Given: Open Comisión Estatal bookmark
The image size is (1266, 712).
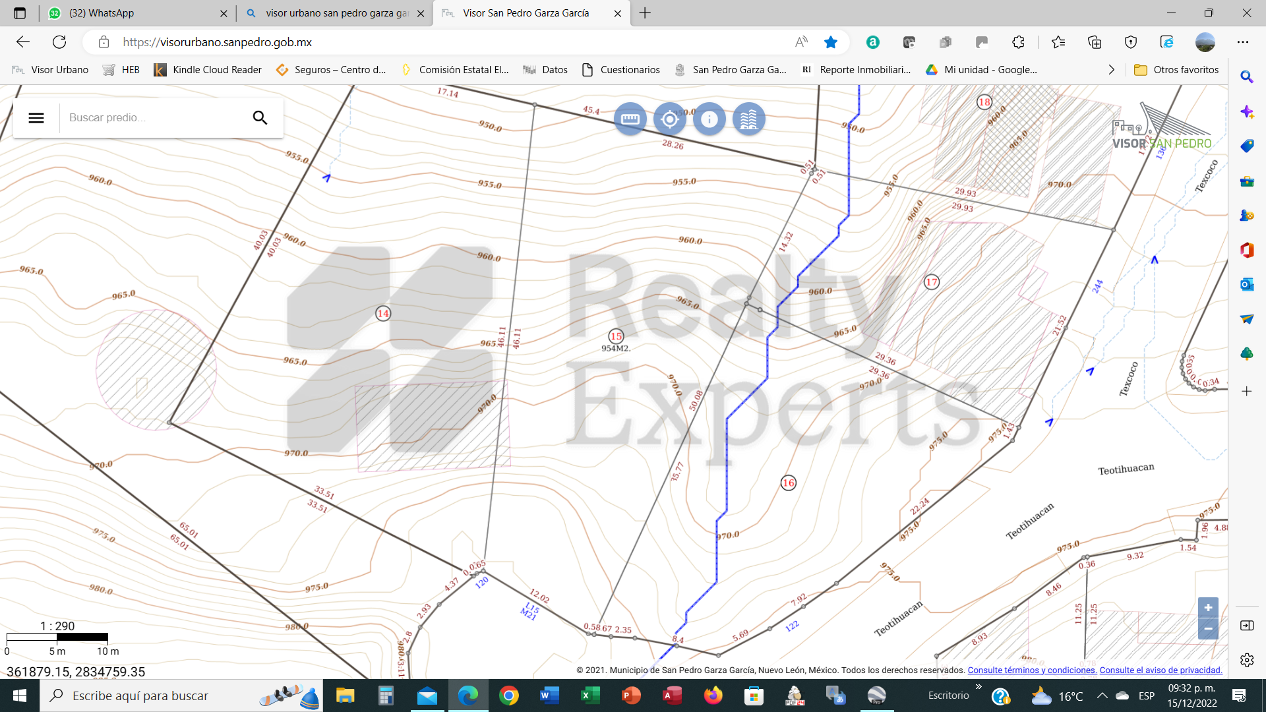Looking at the screenshot, I should coord(455,70).
